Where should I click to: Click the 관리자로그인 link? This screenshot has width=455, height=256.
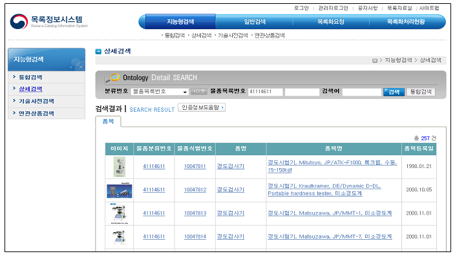click(333, 8)
